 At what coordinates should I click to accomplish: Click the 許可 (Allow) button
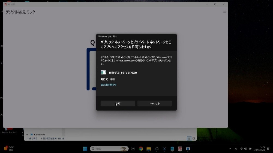118,104
